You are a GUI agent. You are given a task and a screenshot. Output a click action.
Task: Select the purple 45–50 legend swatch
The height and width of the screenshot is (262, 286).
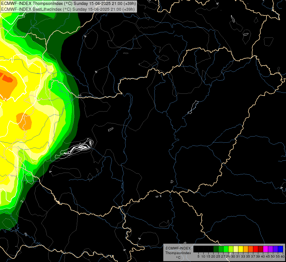click(x=271, y=249)
